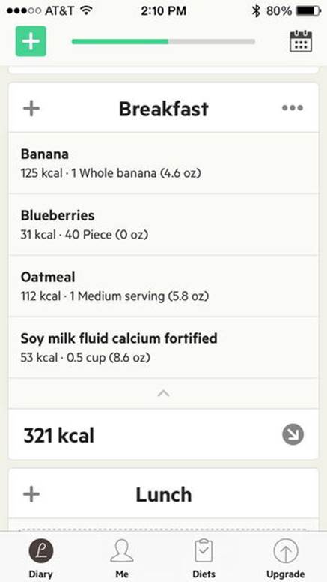The width and height of the screenshot is (327, 582).
Task: Tap the 321 kcal total row
Action: (163, 435)
